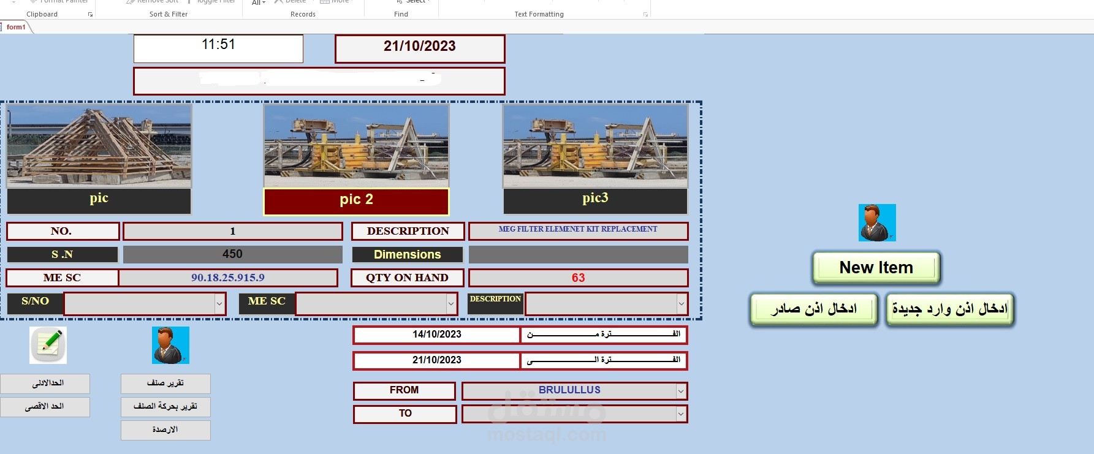1094x454 pixels.
Task: Click the start date field 14/10/2023
Action: click(x=436, y=335)
